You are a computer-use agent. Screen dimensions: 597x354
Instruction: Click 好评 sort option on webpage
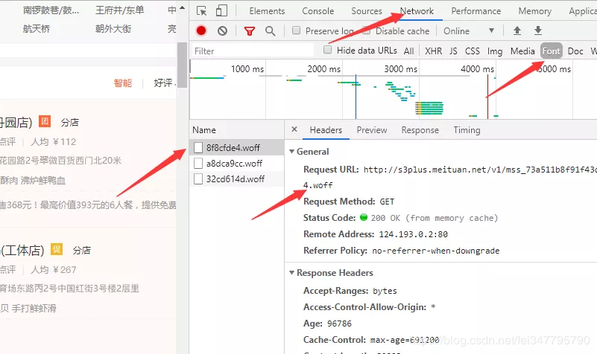tap(163, 83)
